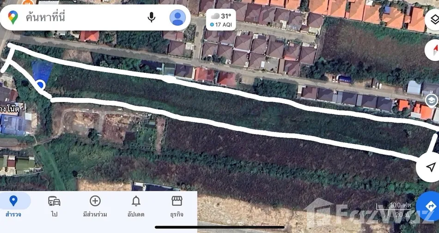Tap the school graduation cap marker
Screen dimensions: 439x233
(x=431, y=100)
